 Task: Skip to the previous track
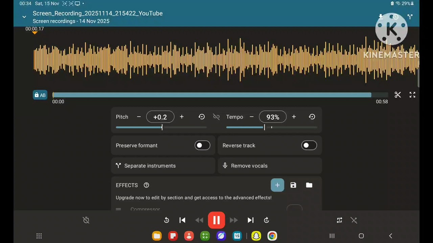click(182, 220)
